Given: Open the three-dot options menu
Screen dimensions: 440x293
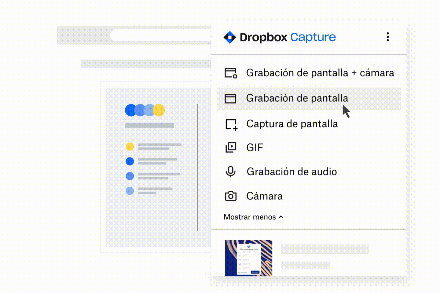Looking at the screenshot, I should coord(388,37).
